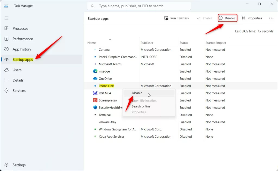Click the Cortana circle icon
Image resolution: width=278 pixels, height=171 pixels.
point(95,50)
